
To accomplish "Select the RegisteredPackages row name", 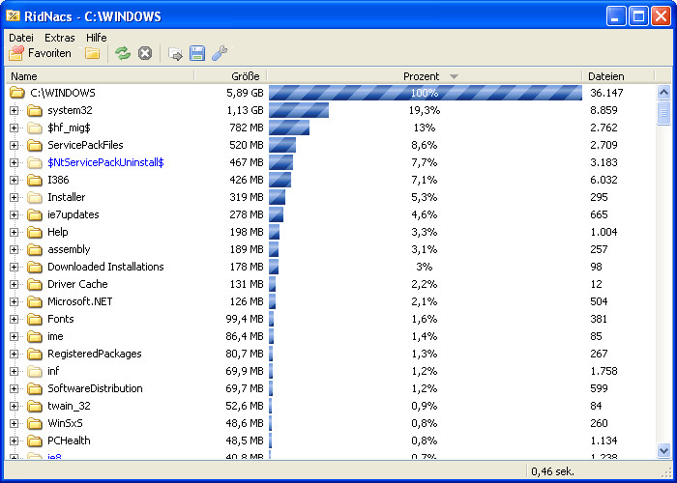I will click(95, 354).
